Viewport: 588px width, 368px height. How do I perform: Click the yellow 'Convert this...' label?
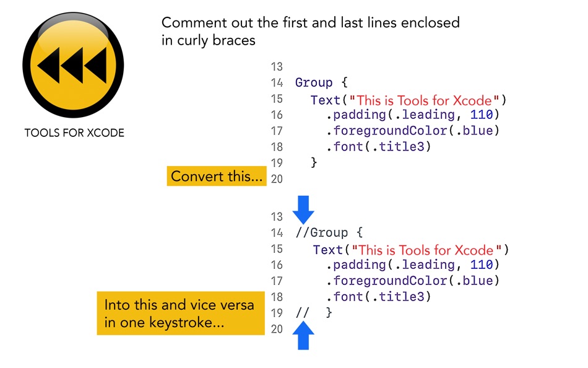217,176
